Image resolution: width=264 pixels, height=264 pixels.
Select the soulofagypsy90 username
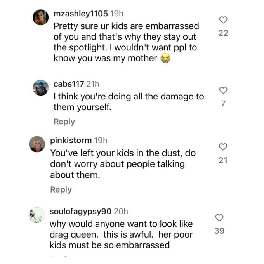click(x=80, y=212)
